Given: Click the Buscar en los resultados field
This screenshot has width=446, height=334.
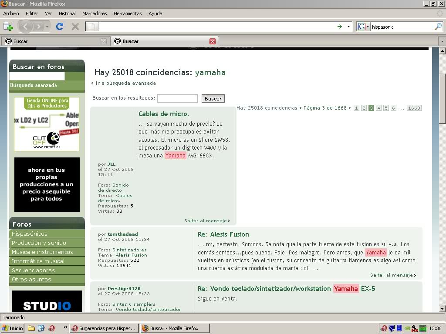Looking at the screenshot, I should point(178,98).
